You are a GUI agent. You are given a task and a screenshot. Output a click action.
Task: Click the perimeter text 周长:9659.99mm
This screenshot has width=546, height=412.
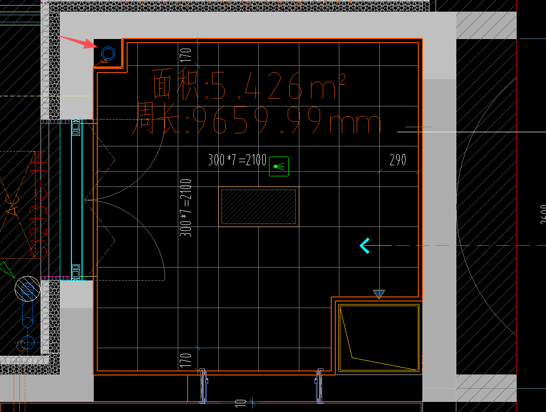pos(257,120)
